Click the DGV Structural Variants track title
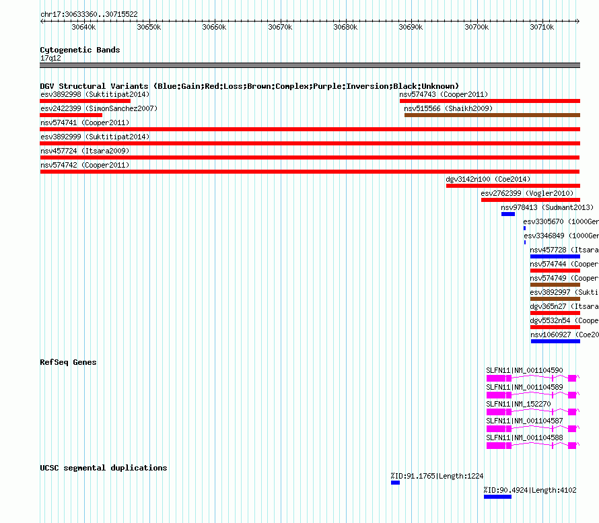This screenshot has height=523, width=599. [x=249, y=86]
